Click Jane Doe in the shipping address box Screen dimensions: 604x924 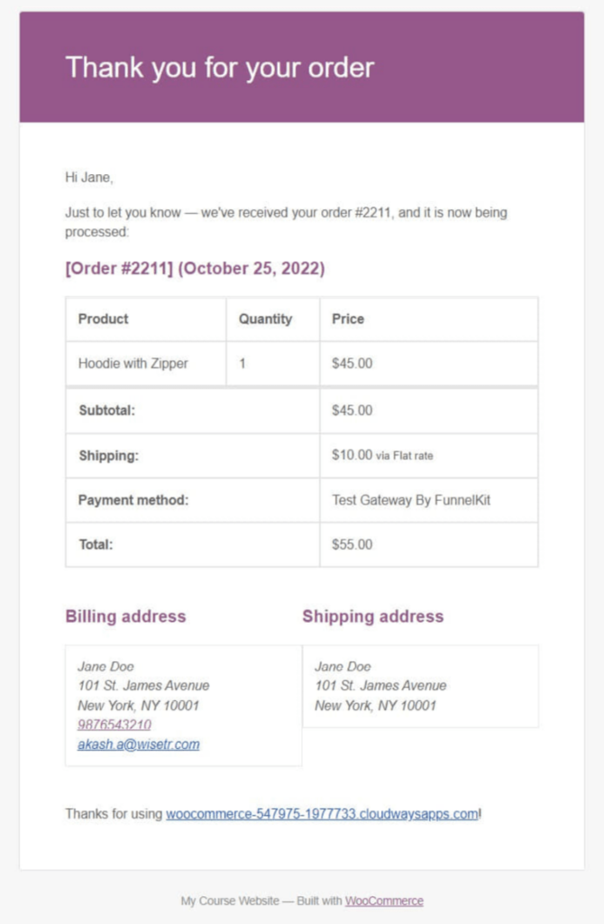point(343,667)
